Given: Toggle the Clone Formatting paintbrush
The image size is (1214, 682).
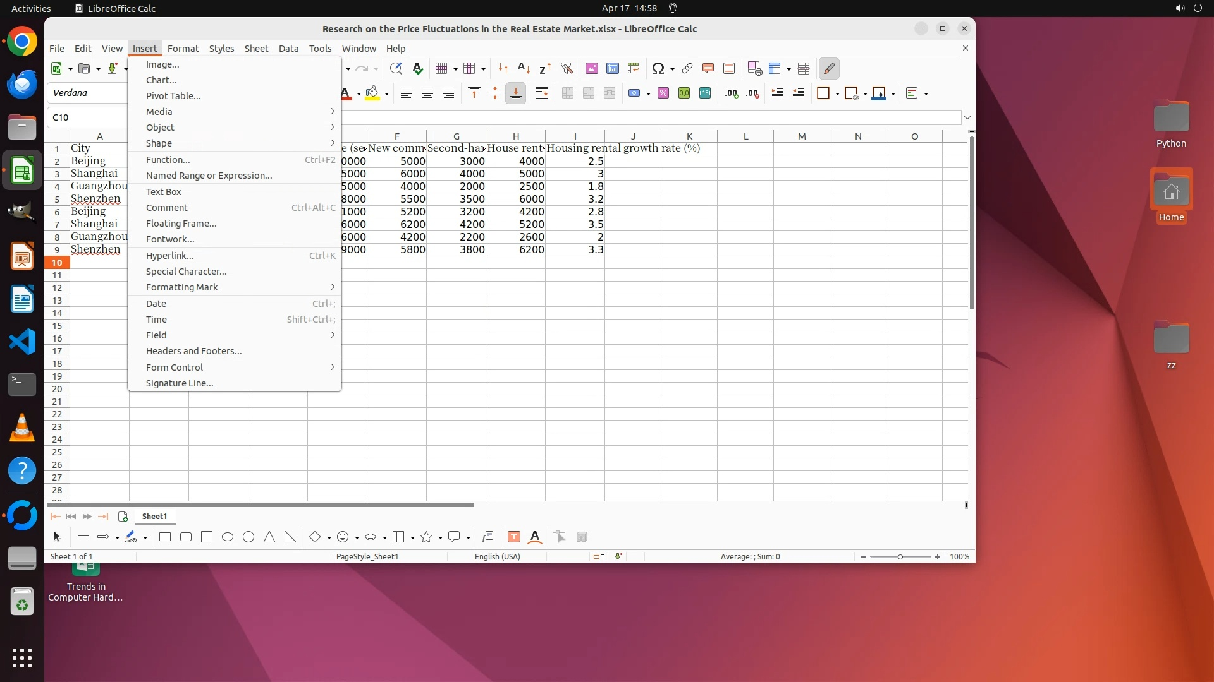Looking at the screenshot, I should pos(829,68).
